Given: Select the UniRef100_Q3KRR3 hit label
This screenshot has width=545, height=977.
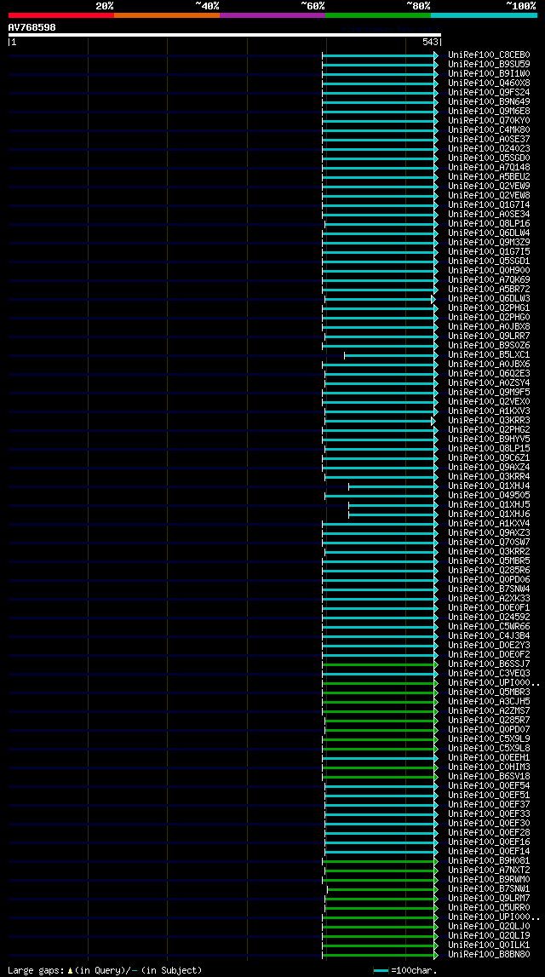Looking at the screenshot, I should pyautogui.click(x=489, y=420).
